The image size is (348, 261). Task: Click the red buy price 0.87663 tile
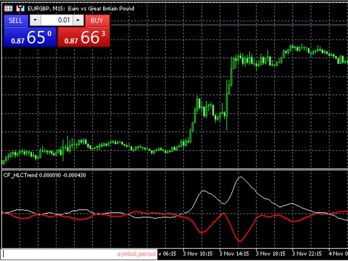click(84, 37)
